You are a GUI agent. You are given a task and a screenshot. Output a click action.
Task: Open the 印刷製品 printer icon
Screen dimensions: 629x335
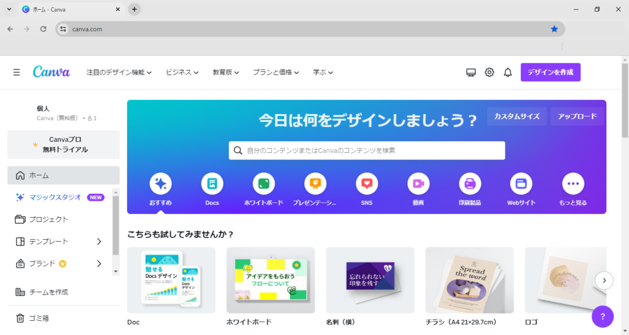pos(470,183)
